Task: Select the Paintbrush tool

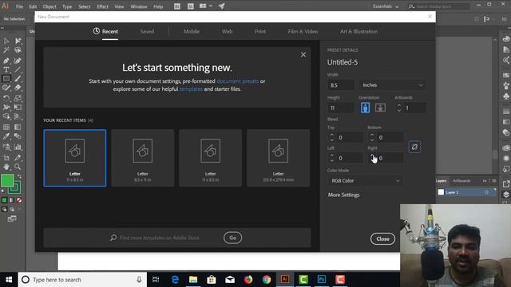Action: 18,78
